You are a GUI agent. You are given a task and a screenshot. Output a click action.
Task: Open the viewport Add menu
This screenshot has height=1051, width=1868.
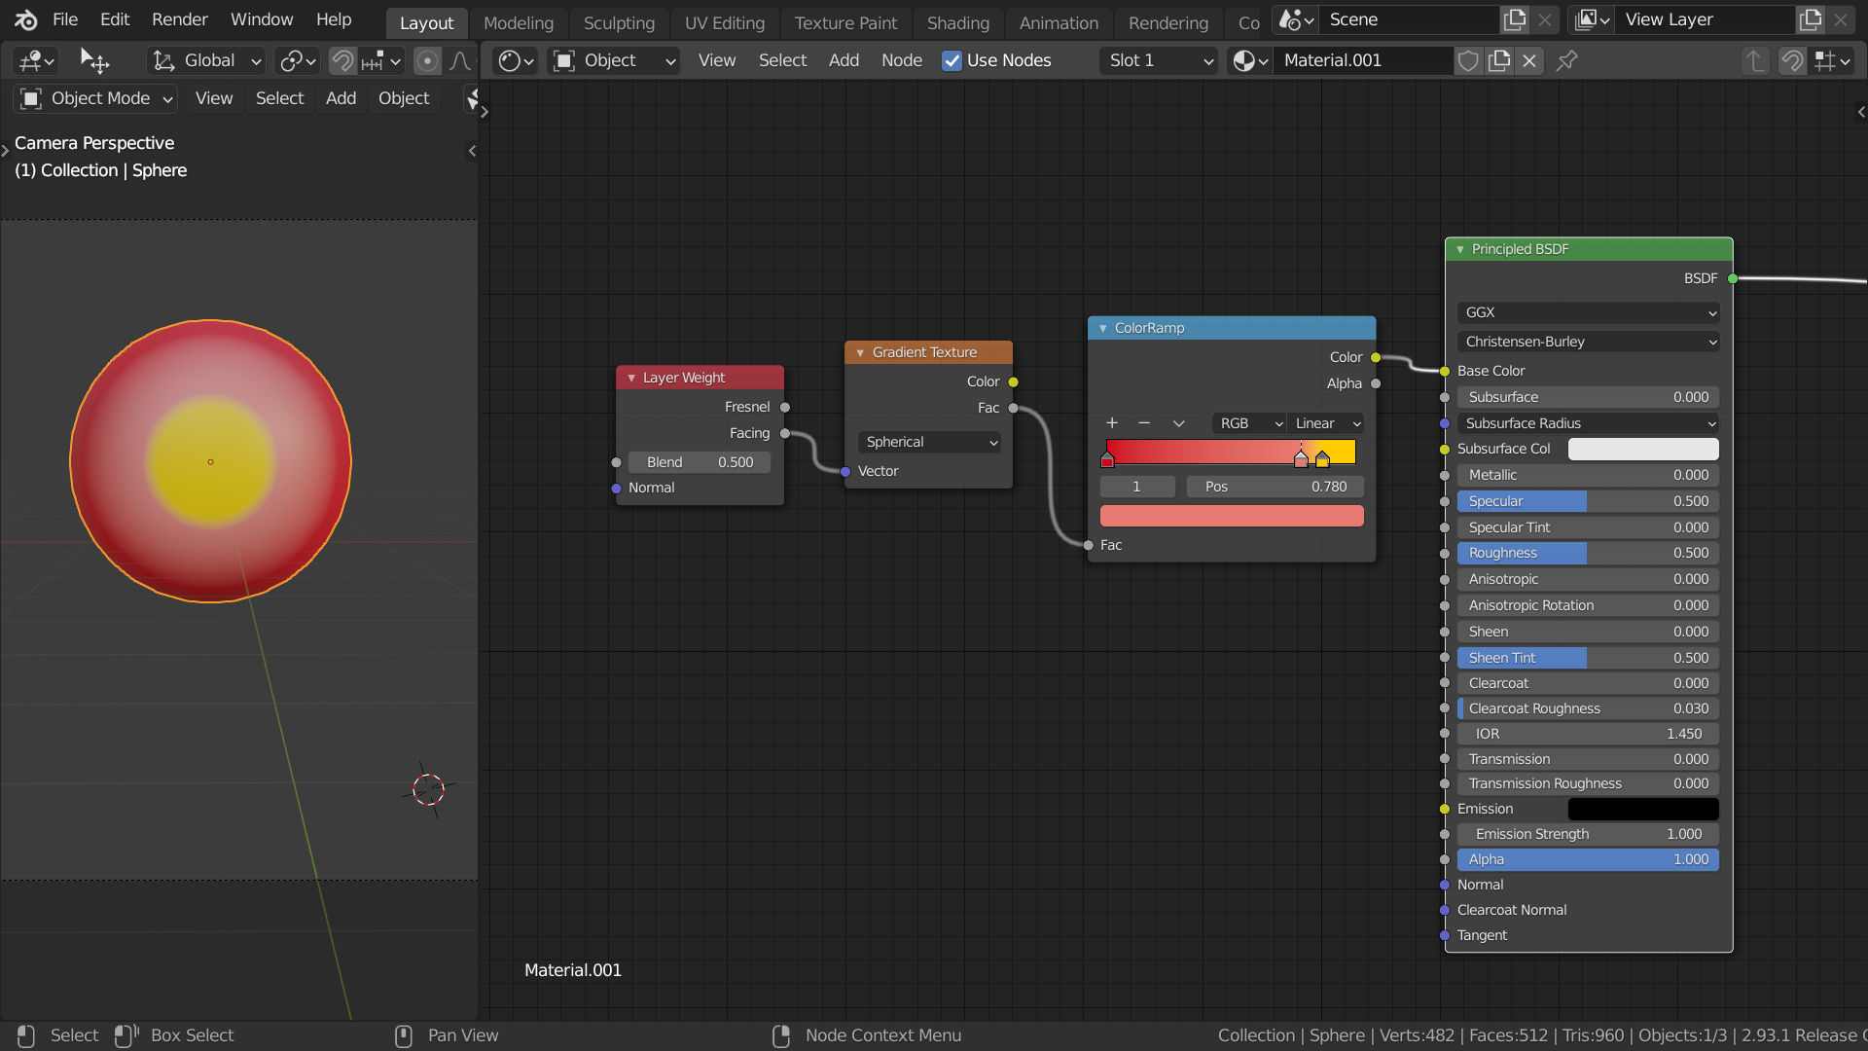point(341,98)
